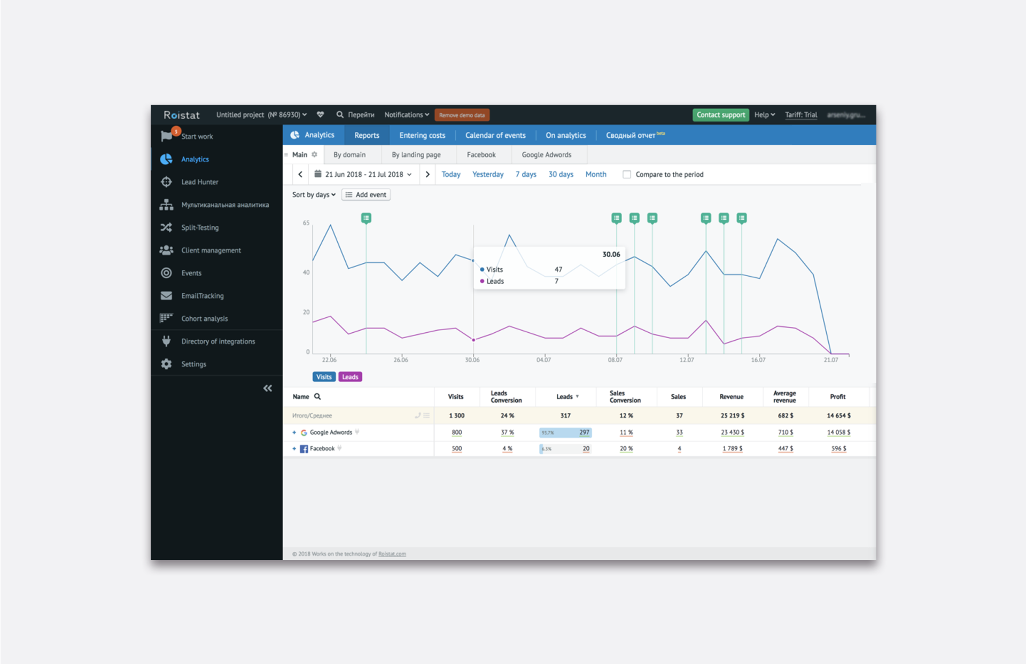
Task: Open Cohort analysis grid icon
Action: point(166,318)
